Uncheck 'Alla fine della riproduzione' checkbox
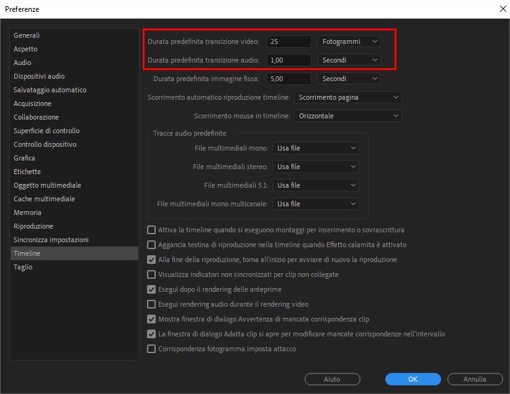 [x=151, y=260]
